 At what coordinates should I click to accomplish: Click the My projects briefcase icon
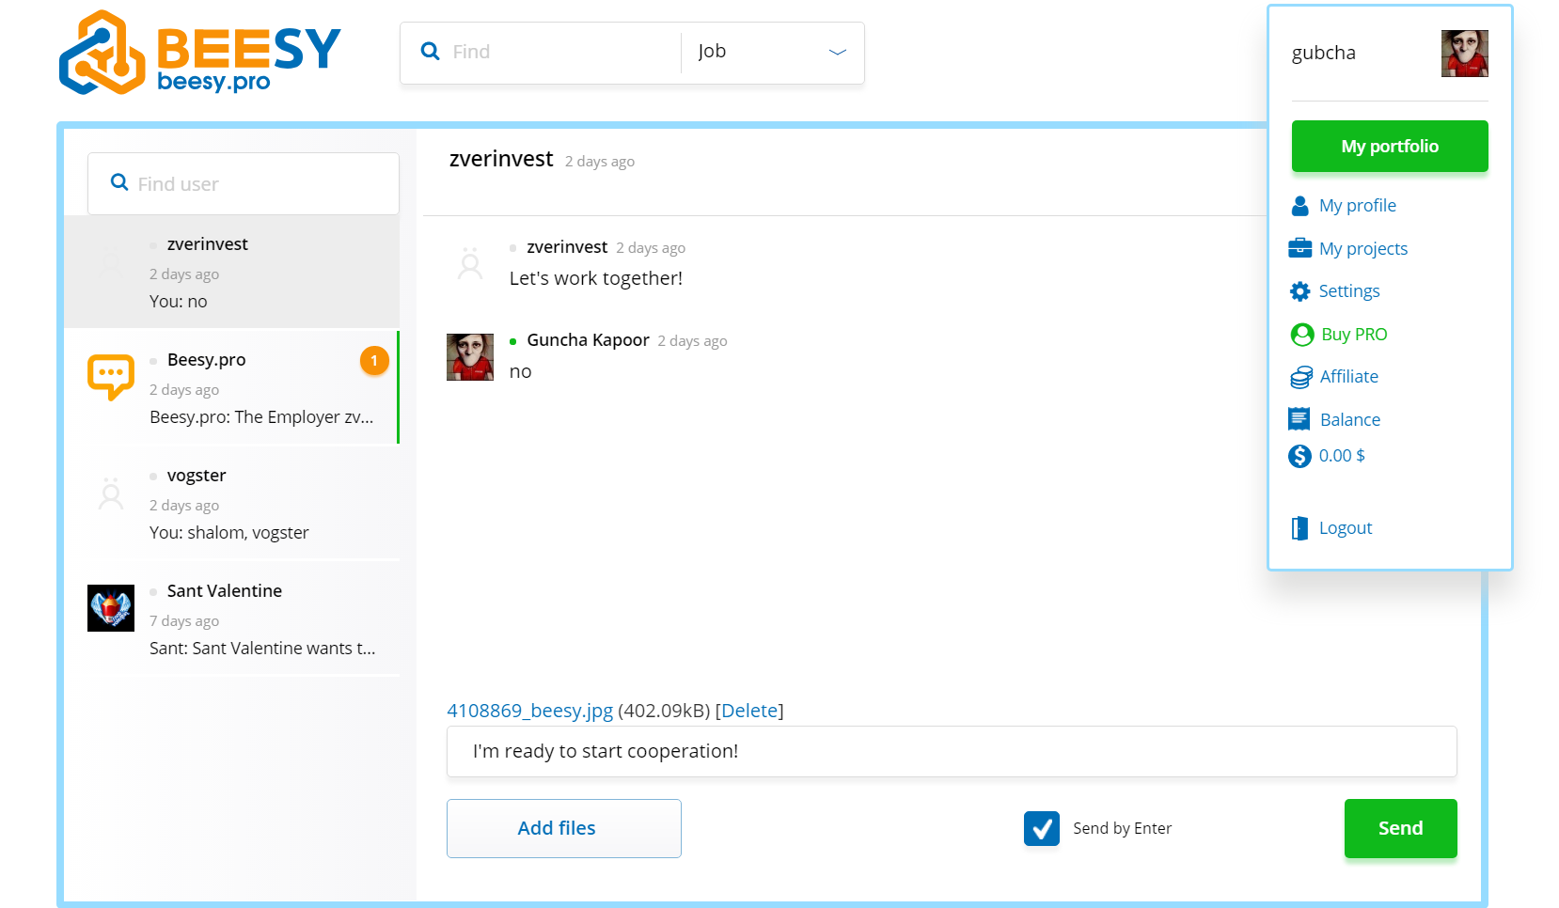pyautogui.click(x=1300, y=248)
